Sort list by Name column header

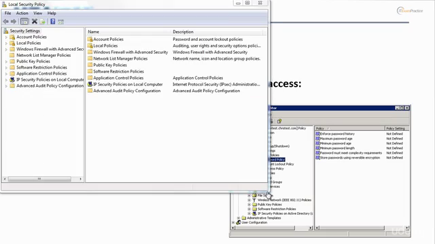click(128, 32)
